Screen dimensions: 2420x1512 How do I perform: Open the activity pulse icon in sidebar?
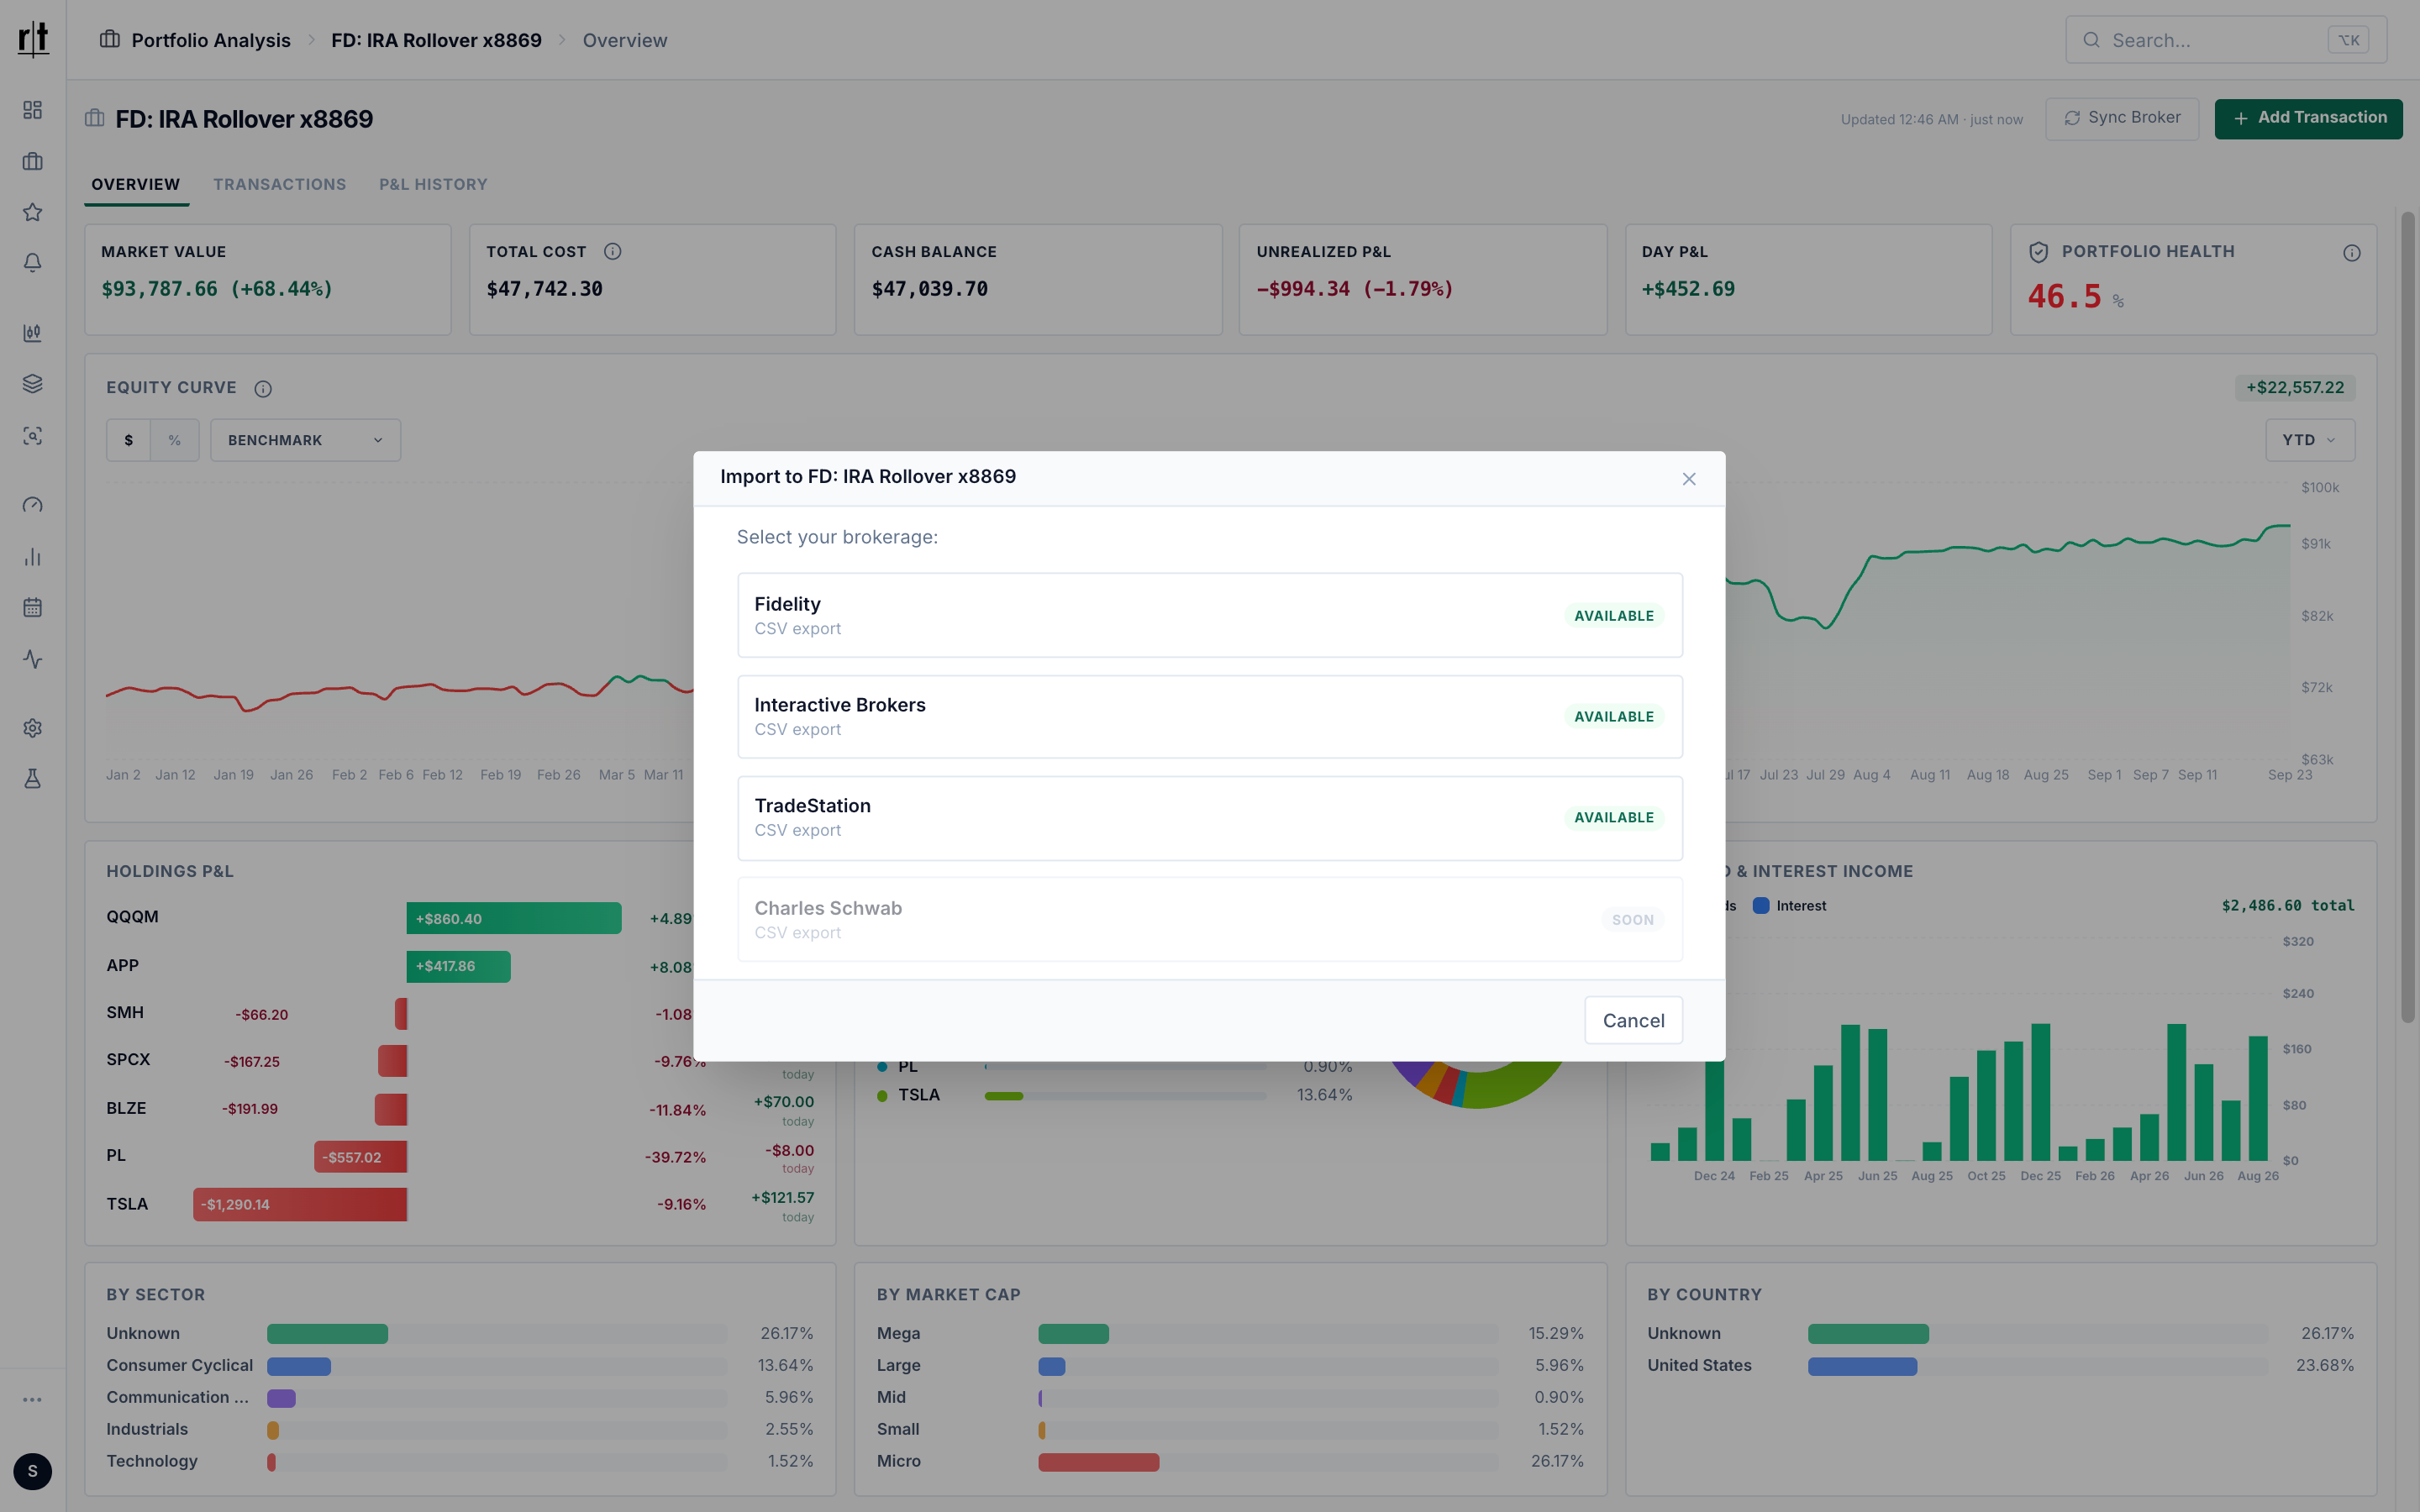click(33, 659)
